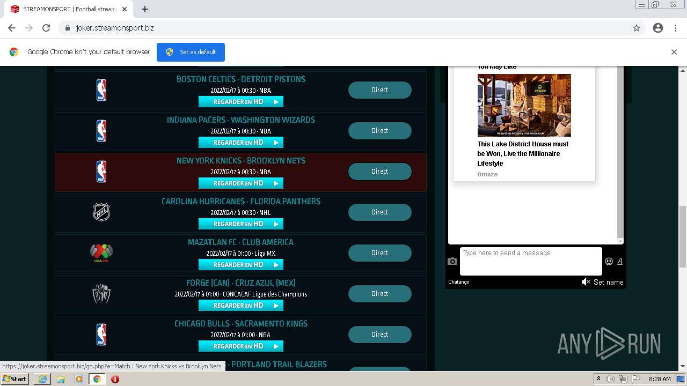
Task: Click the Omaze advertiser label
Action: [x=487, y=174]
